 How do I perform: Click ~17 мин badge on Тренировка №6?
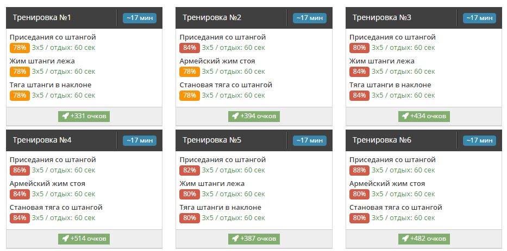479,140
